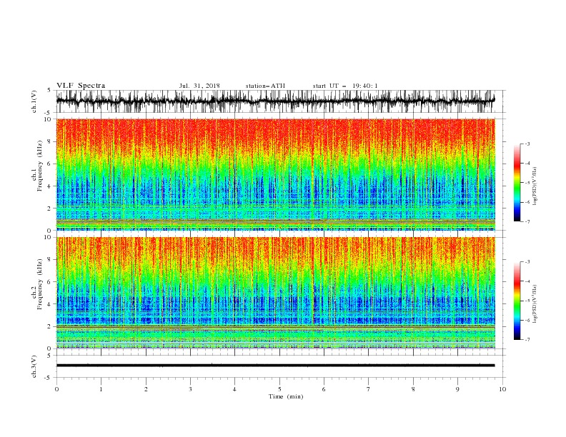Click the "-7" tick on ch.2 color bar
The height and width of the screenshot is (437, 566).
coord(527,339)
